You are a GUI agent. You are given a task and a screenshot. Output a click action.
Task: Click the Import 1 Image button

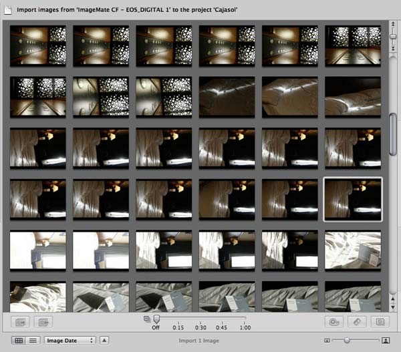tap(198, 341)
